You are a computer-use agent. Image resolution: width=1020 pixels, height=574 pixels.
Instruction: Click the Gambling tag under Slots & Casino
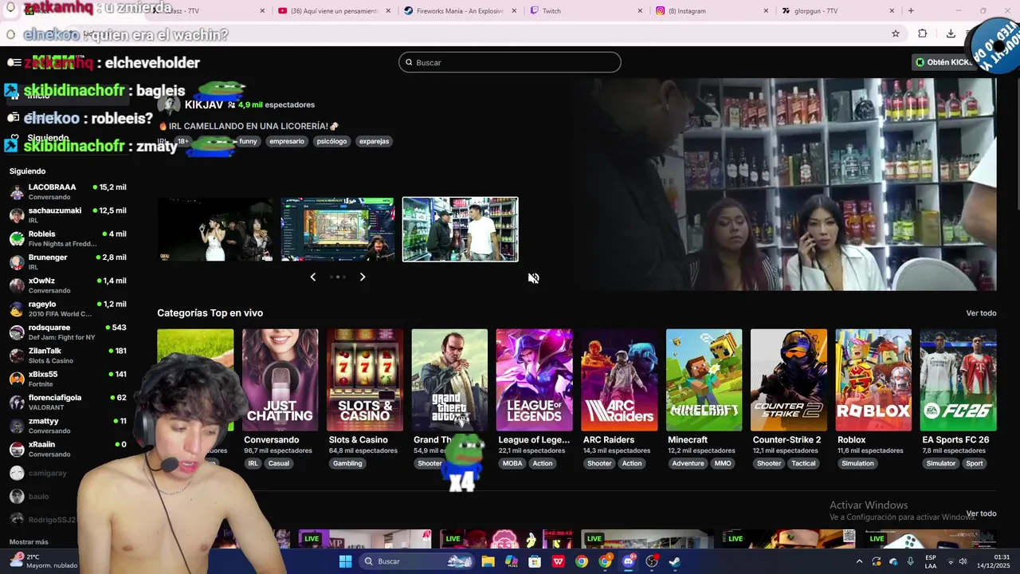[347, 463]
